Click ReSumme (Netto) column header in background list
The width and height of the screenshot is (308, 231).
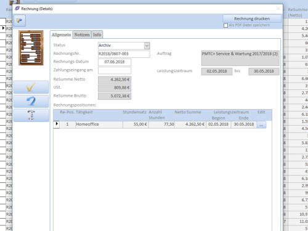tap(298, 12)
